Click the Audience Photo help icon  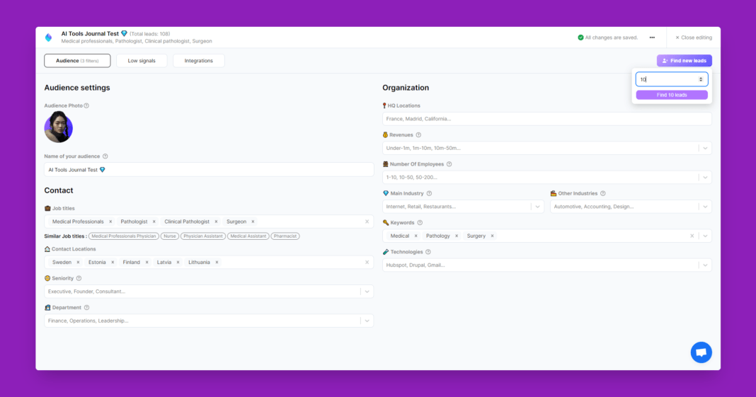tap(86, 105)
